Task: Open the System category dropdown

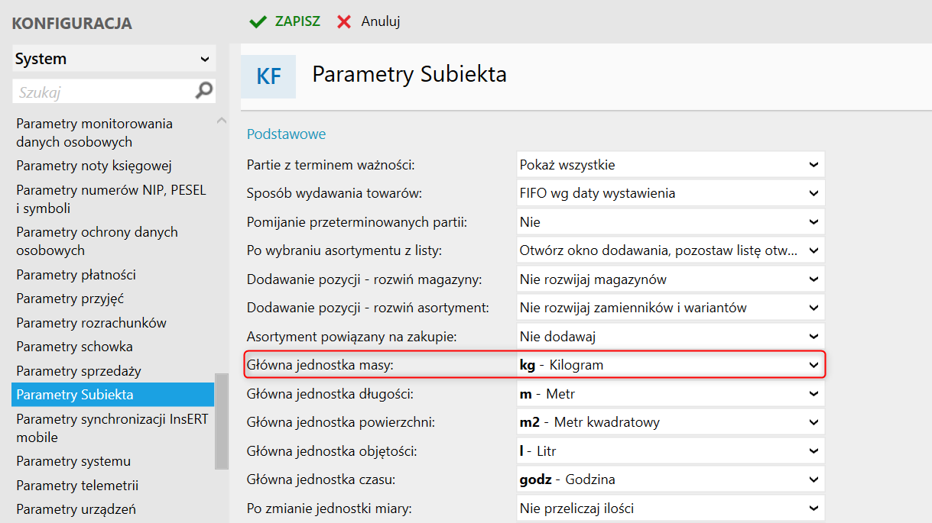Action: pyautogui.click(x=114, y=59)
